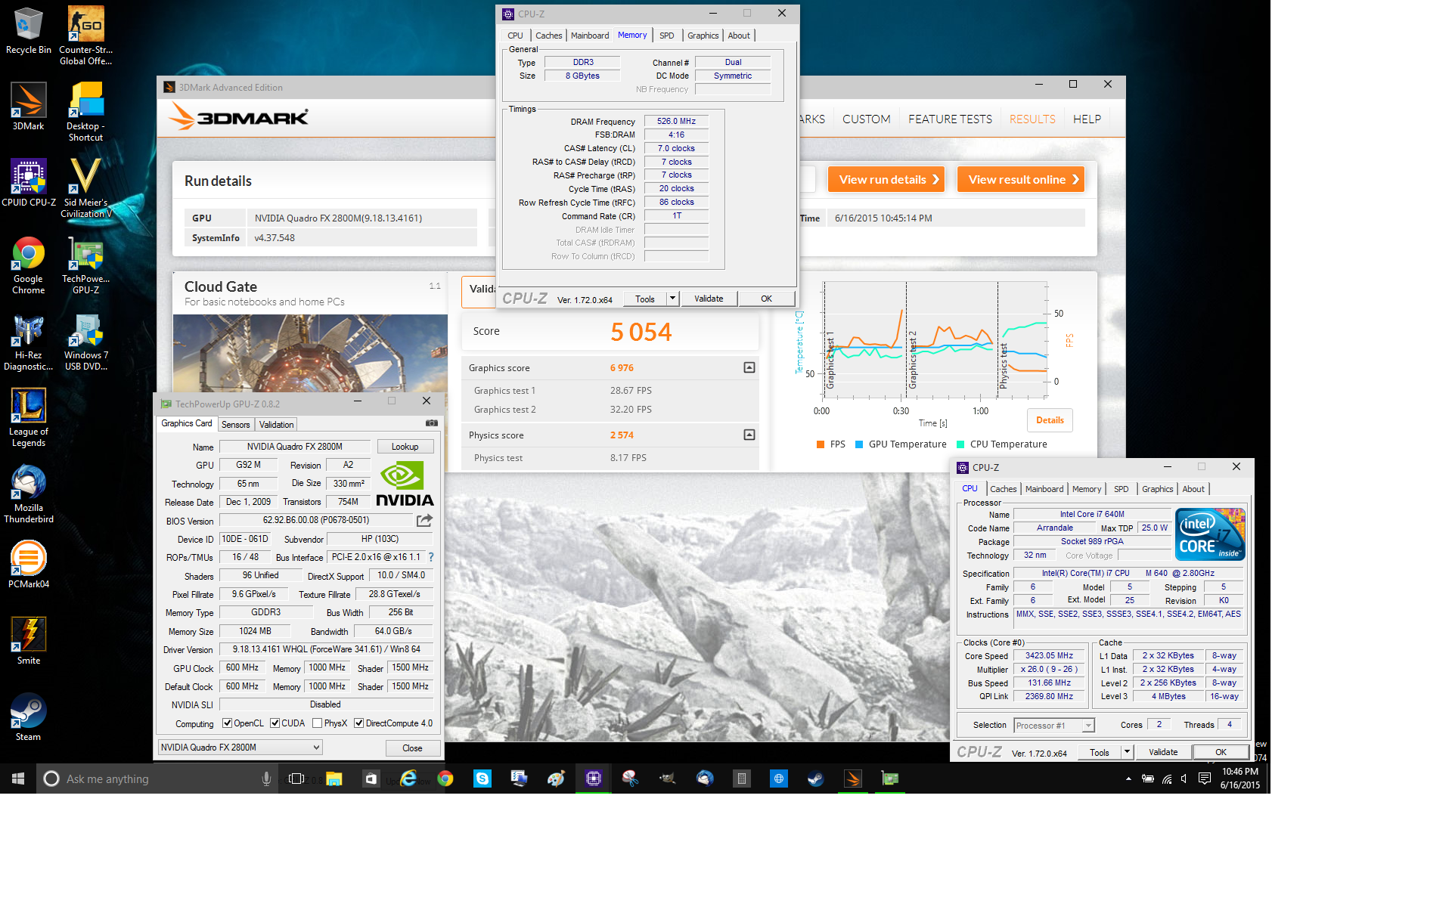Click the Bus Interface question mark in GPU-Z

point(431,557)
